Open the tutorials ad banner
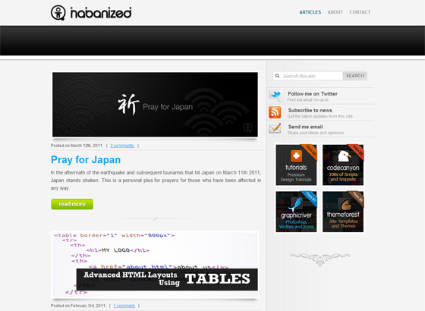This screenshot has height=311, width=425. [x=296, y=165]
